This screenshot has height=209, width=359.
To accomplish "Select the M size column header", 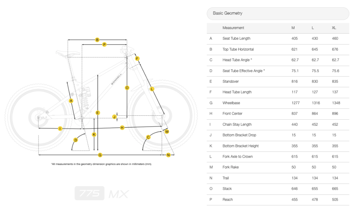I will (293, 28).
